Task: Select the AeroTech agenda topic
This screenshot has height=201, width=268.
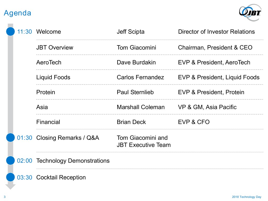Action: pos(49,62)
